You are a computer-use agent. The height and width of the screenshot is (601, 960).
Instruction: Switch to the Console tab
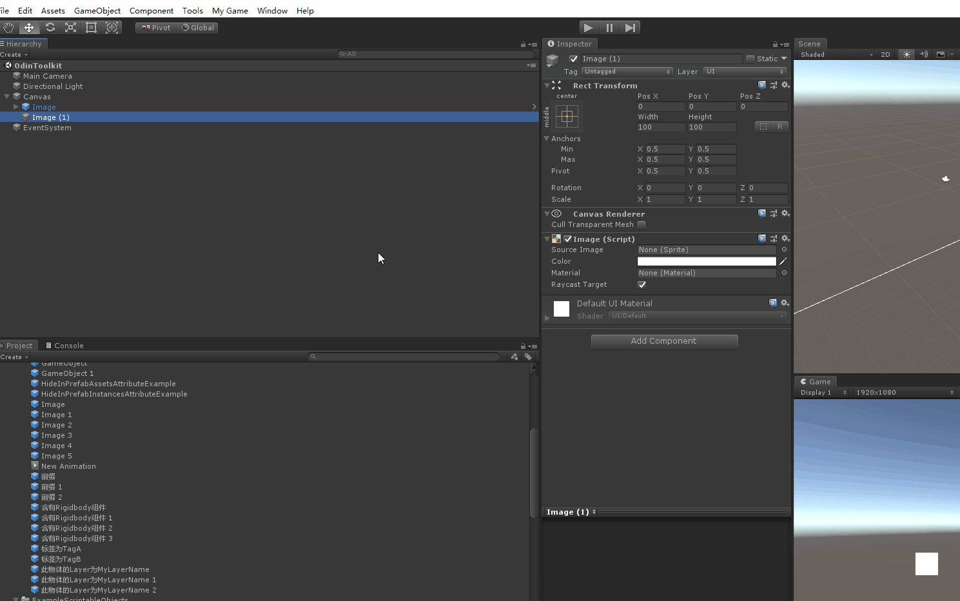[65, 346]
